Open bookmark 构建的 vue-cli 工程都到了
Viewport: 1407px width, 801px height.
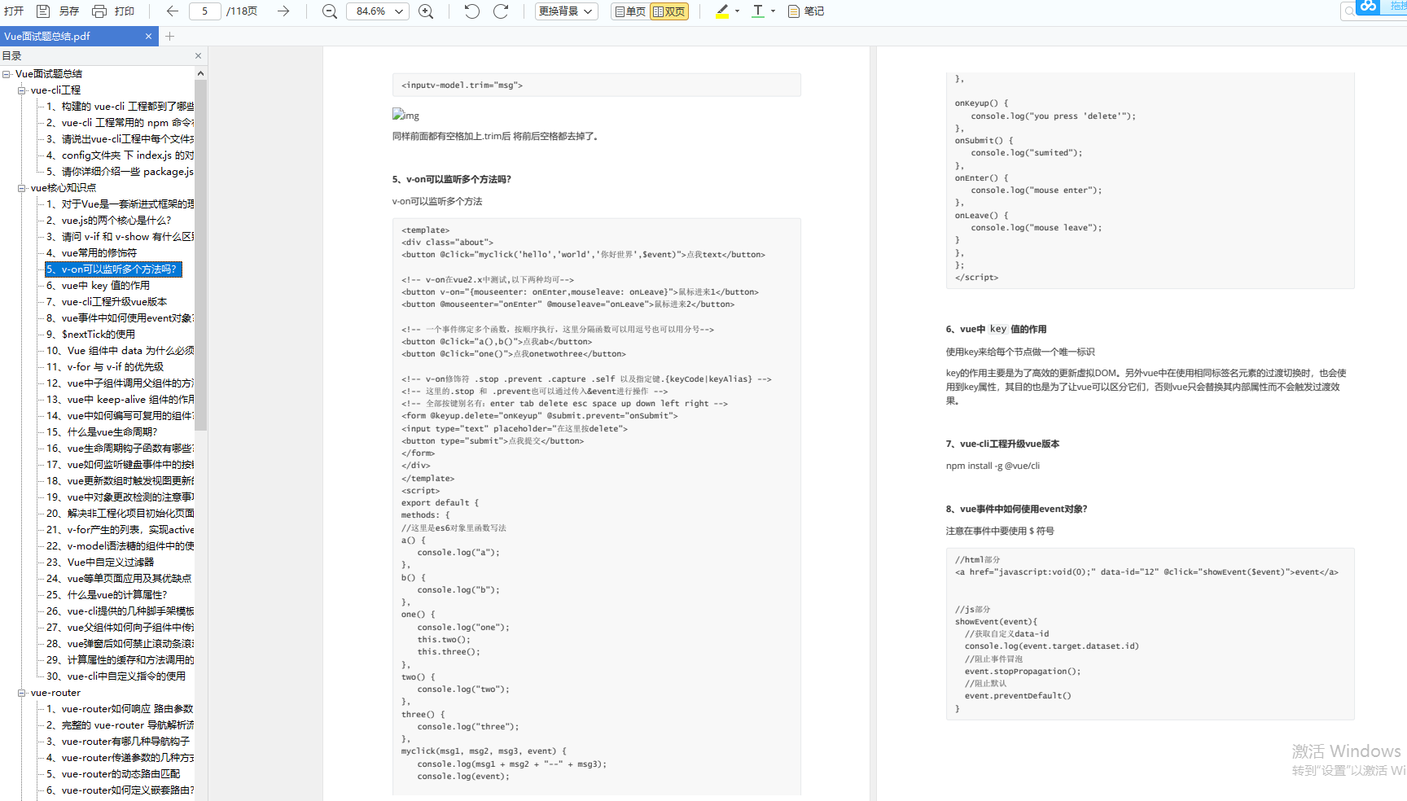point(120,107)
